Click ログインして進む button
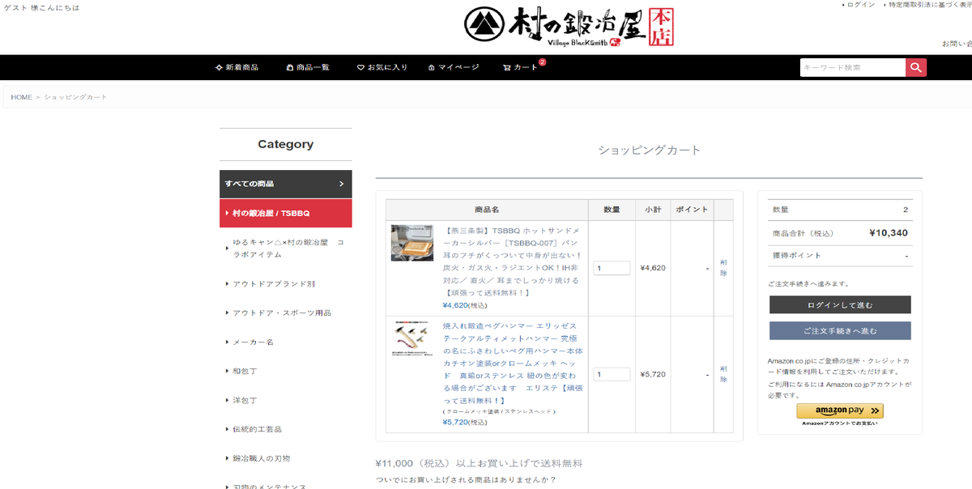 coord(840,304)
